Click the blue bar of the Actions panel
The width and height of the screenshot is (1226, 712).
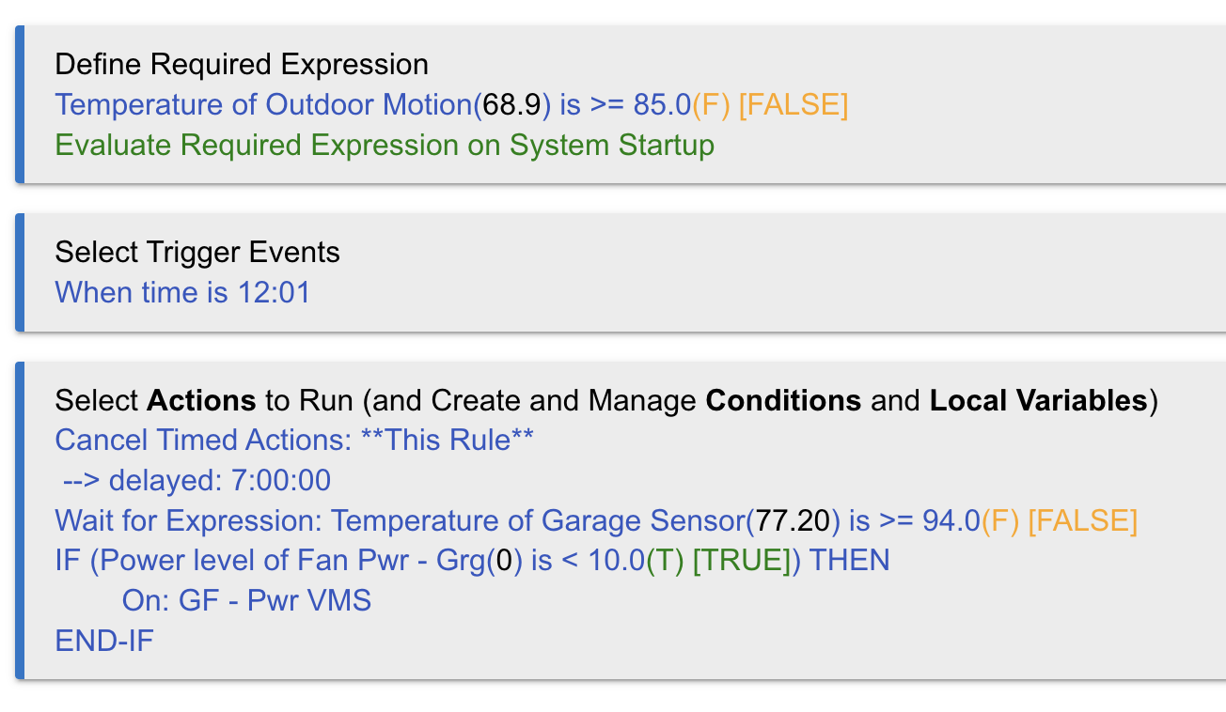pos(19,520)
